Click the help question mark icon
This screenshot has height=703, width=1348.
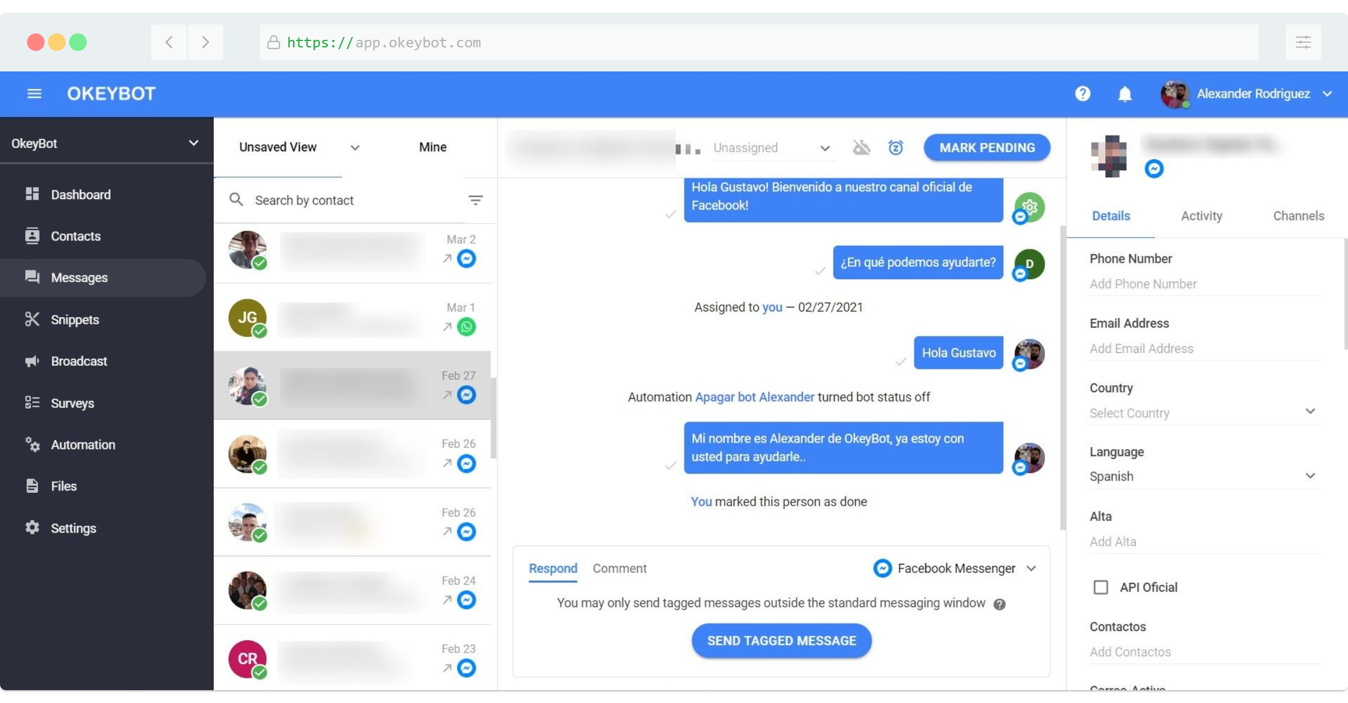click(x=1083, y=94)
